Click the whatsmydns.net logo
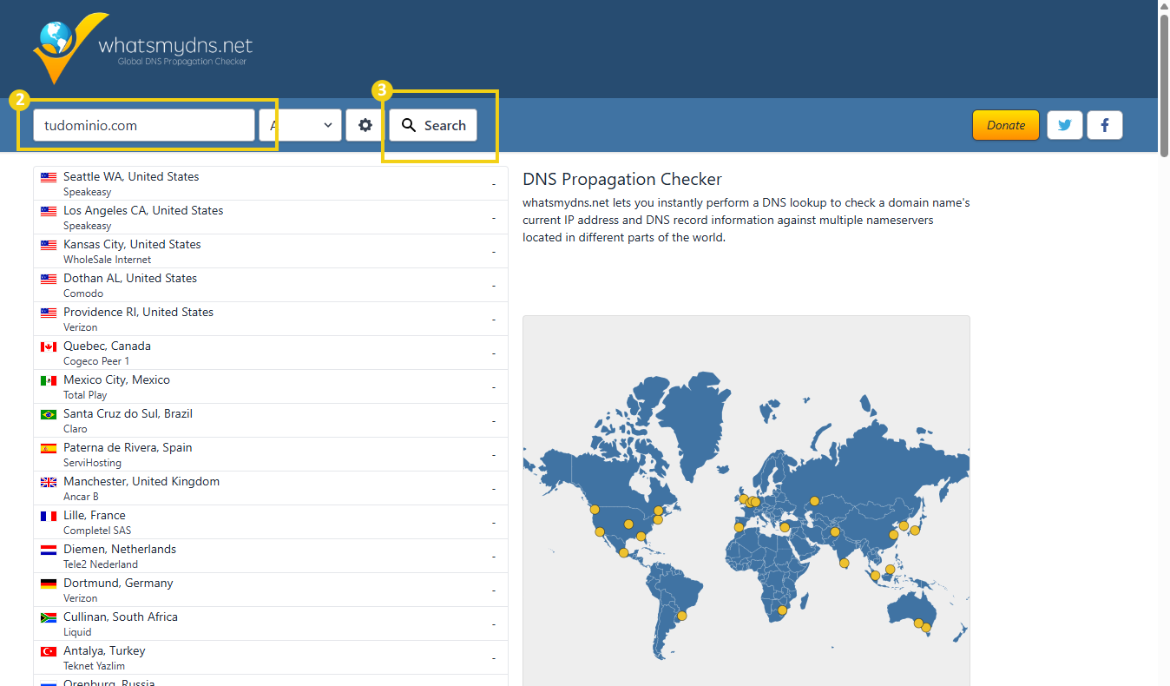1170x686 pixels. (x=143, y=48)
